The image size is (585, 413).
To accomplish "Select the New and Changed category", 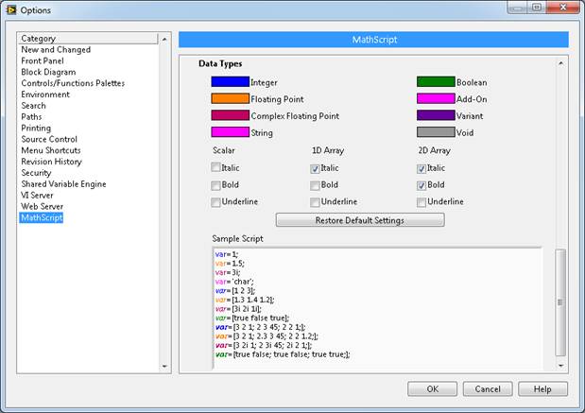I will click(x=56, y=50).
